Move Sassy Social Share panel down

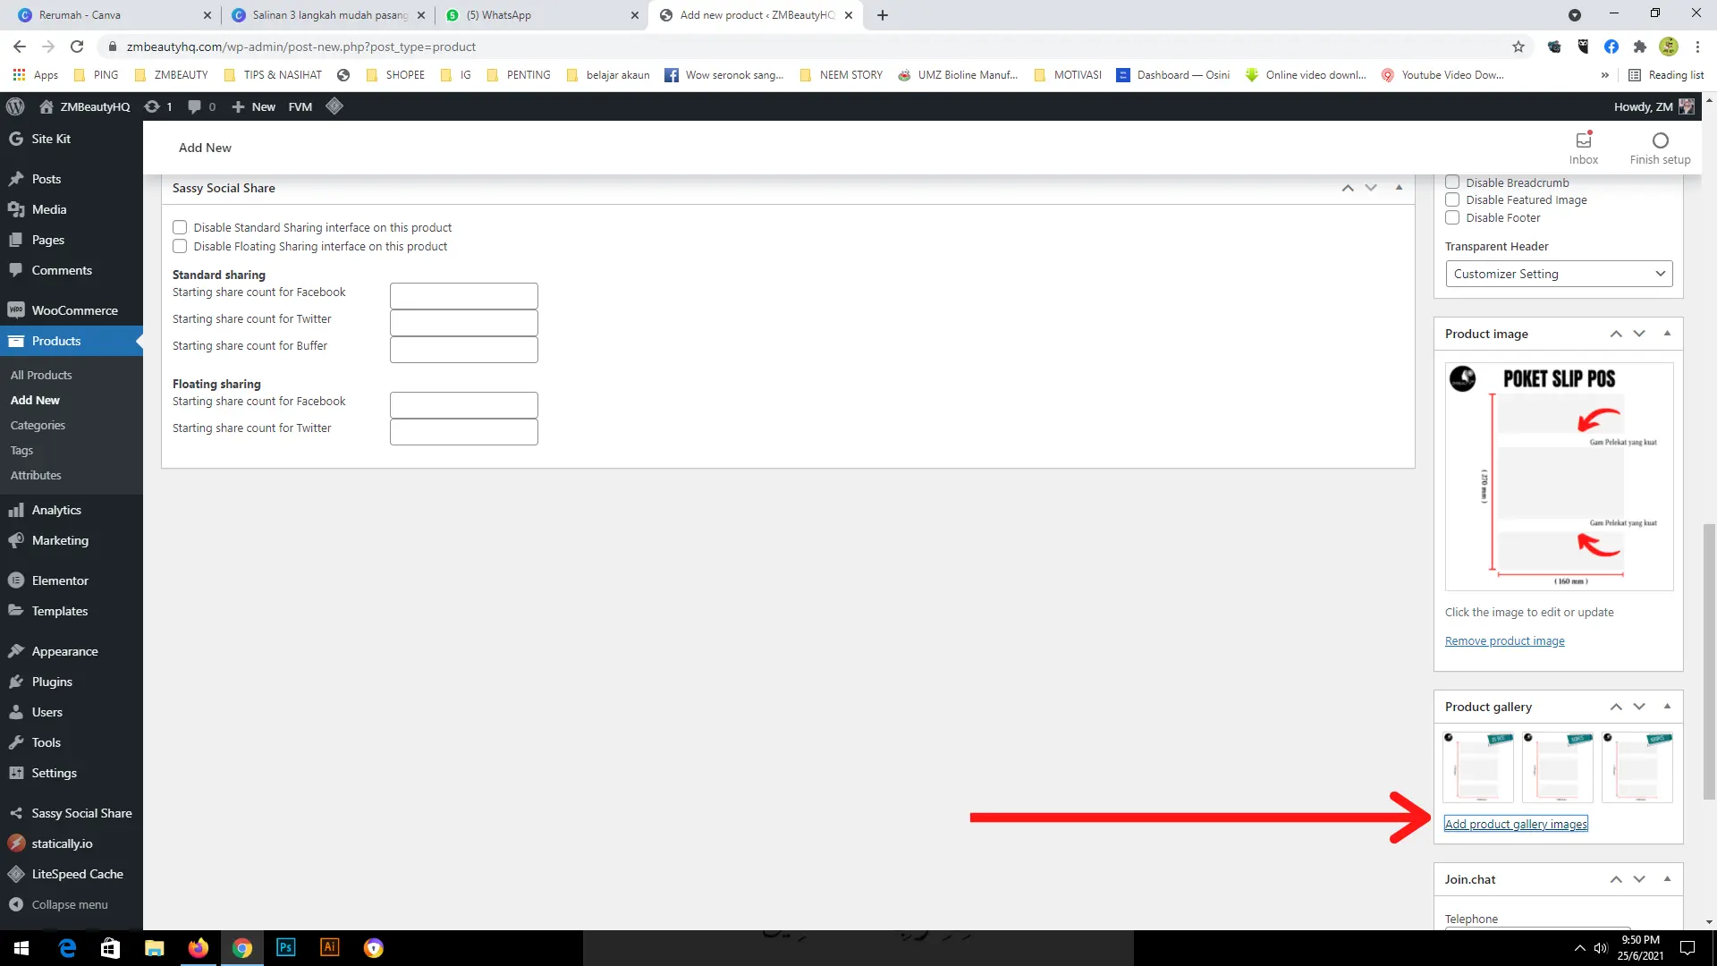click(x=1371, y=188)
